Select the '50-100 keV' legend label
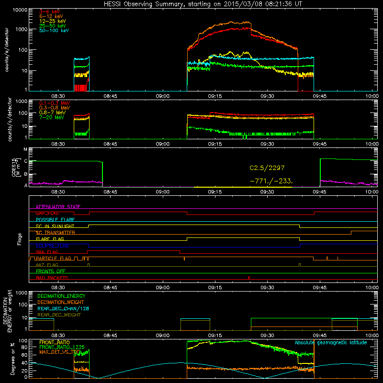The width and height of the screenshot is (383, 383). (54, 31)
